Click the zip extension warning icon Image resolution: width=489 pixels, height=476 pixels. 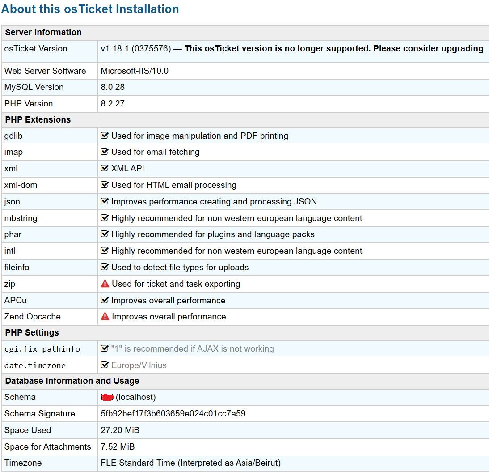point(105,284)
